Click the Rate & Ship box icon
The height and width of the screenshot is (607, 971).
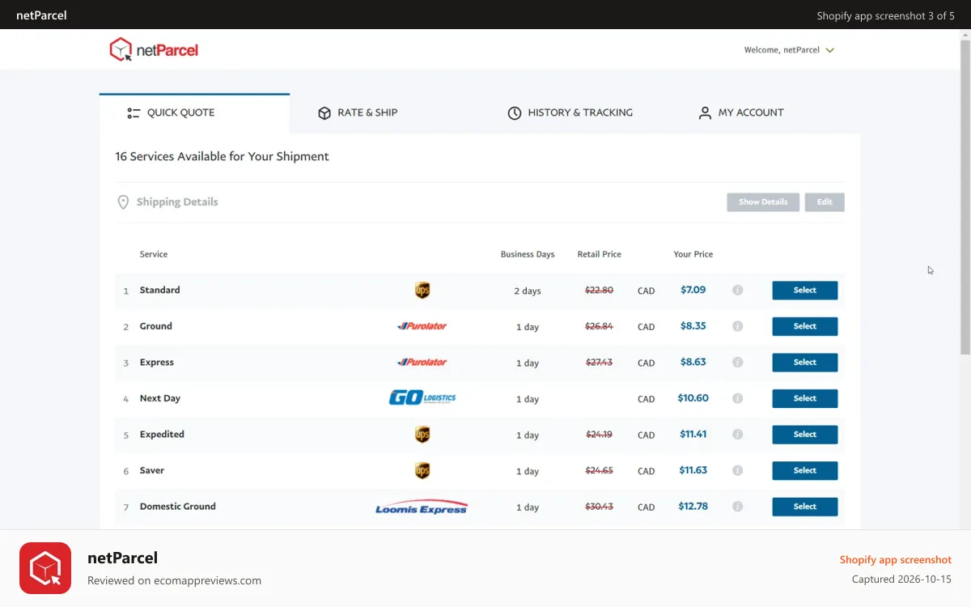coord(324,113)
